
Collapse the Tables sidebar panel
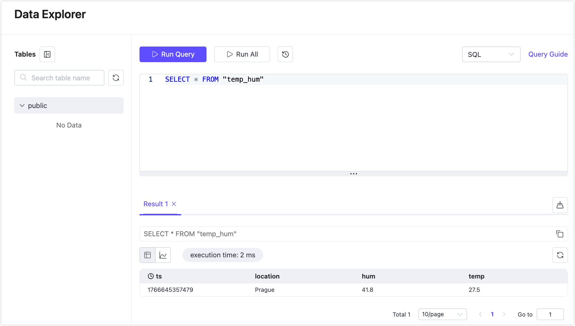coord(47,54)
